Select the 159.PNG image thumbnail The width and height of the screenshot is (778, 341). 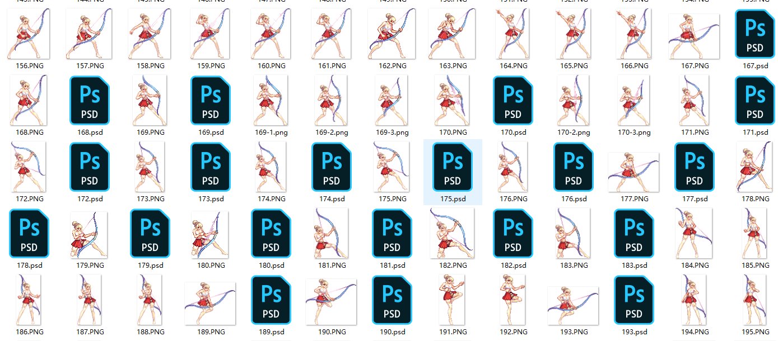pos(211,35)
